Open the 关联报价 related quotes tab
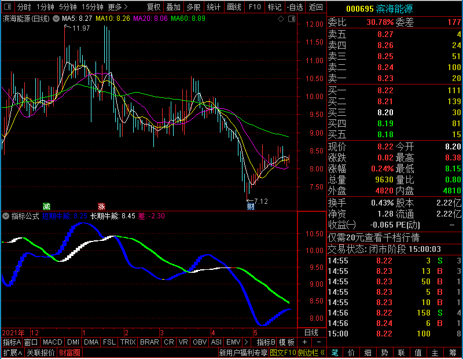 tap(41, 353)
